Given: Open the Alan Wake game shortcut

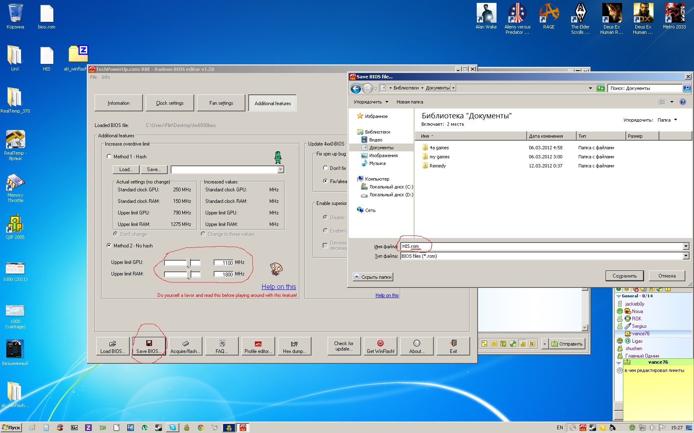Looking at the screenshot, I should (486, 16).
